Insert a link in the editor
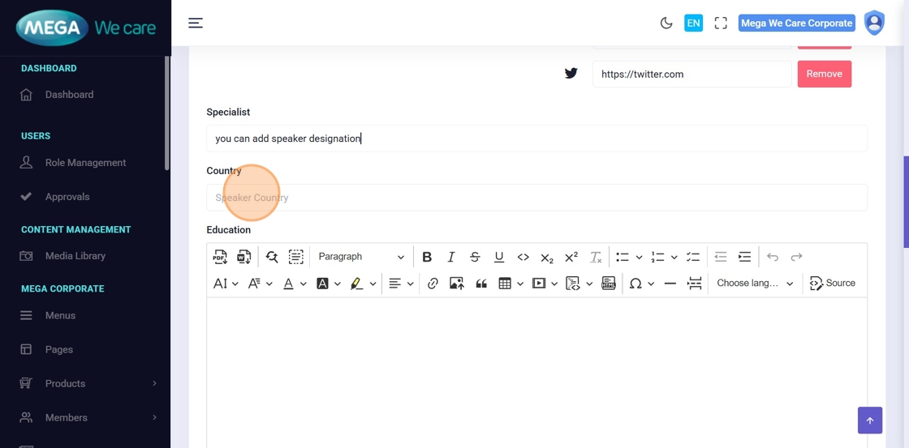 click(433, 284)
